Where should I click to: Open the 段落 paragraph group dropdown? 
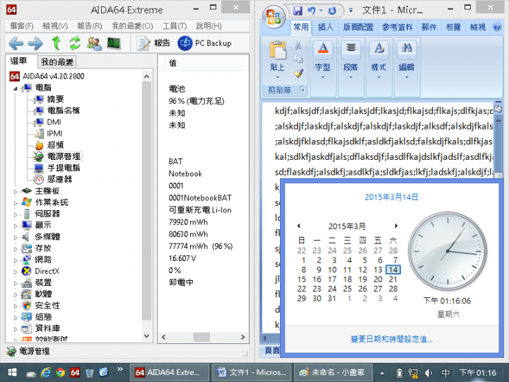[x=351, y=77]
